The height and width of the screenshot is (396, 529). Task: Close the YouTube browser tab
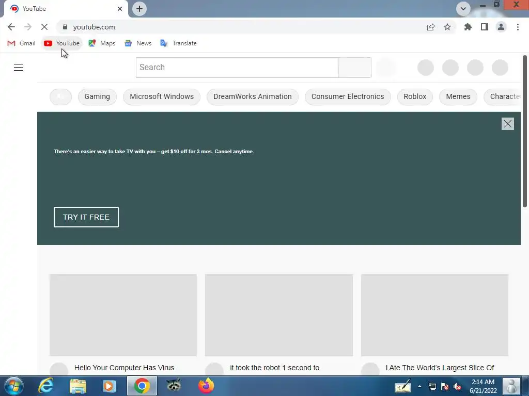click(x=120, y=9)
